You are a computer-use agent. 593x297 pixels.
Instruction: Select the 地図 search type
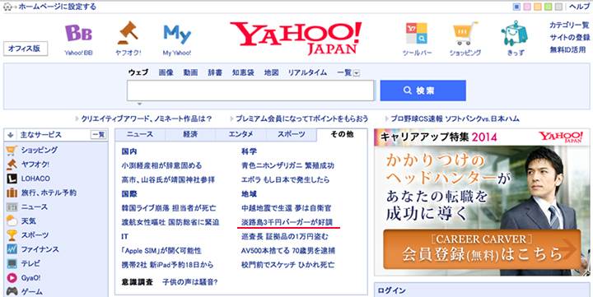coord(272,72)
